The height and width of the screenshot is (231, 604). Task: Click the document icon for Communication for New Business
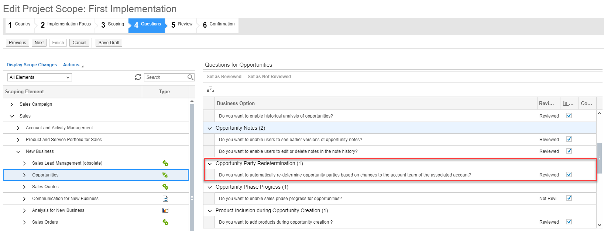[x=165, y=199]
